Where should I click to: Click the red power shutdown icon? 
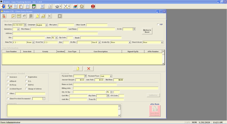(x=93, y=6)
